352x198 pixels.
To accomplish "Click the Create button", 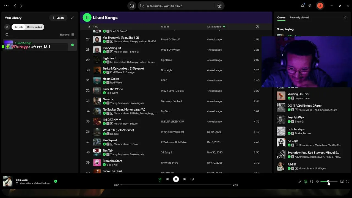I will pyautogui.click(x=58, y=18).
